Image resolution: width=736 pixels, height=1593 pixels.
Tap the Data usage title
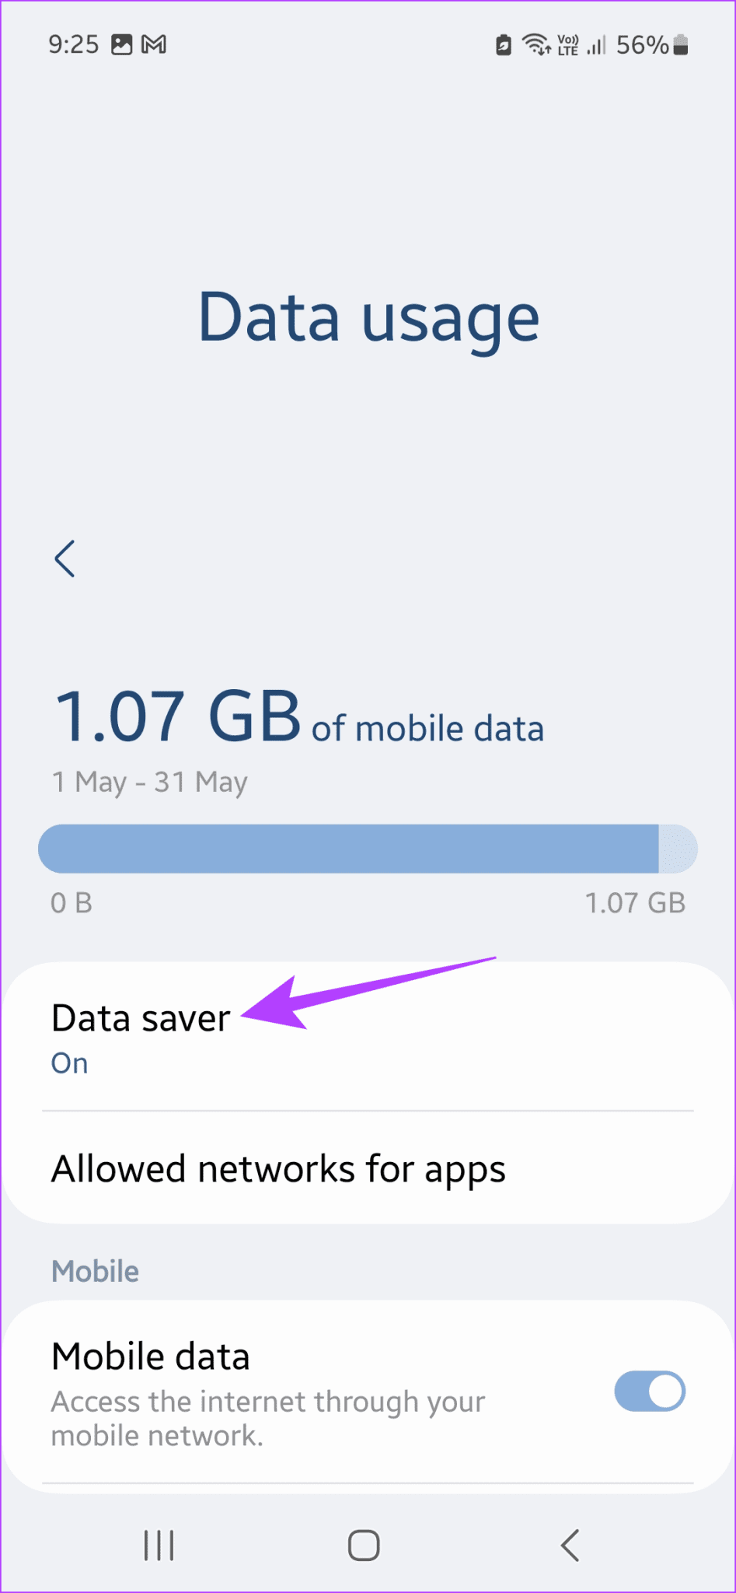pyautogui.click(x=368, y=317)
